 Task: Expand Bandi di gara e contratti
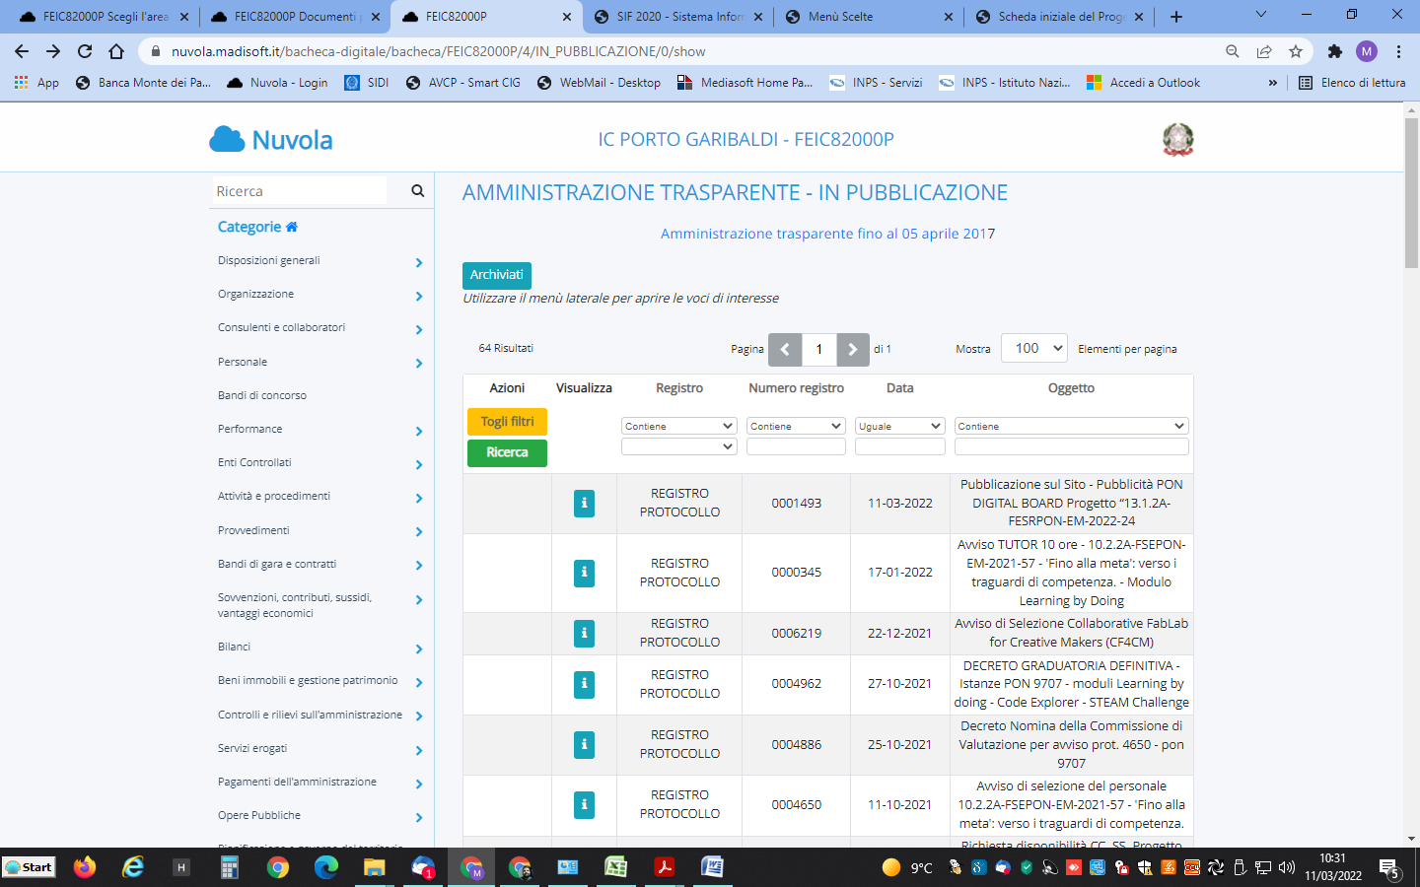419,566
